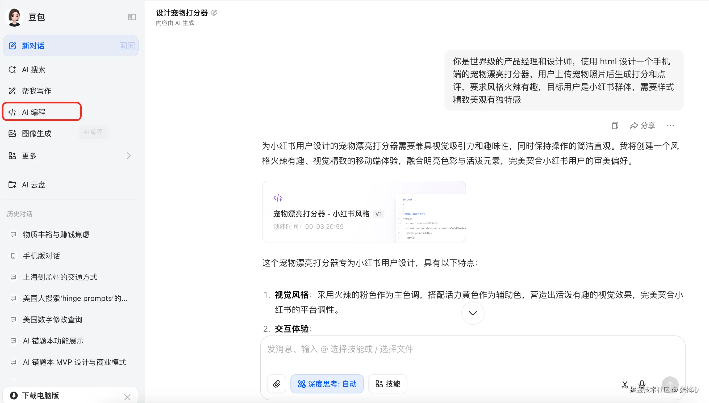Click the send arrow button

point(670,384)
